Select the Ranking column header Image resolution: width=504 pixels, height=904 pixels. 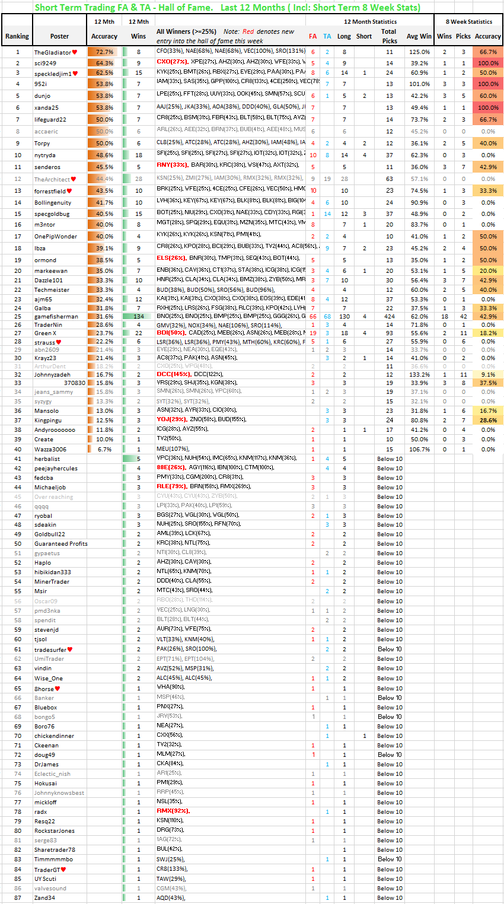tap(17, 36)
